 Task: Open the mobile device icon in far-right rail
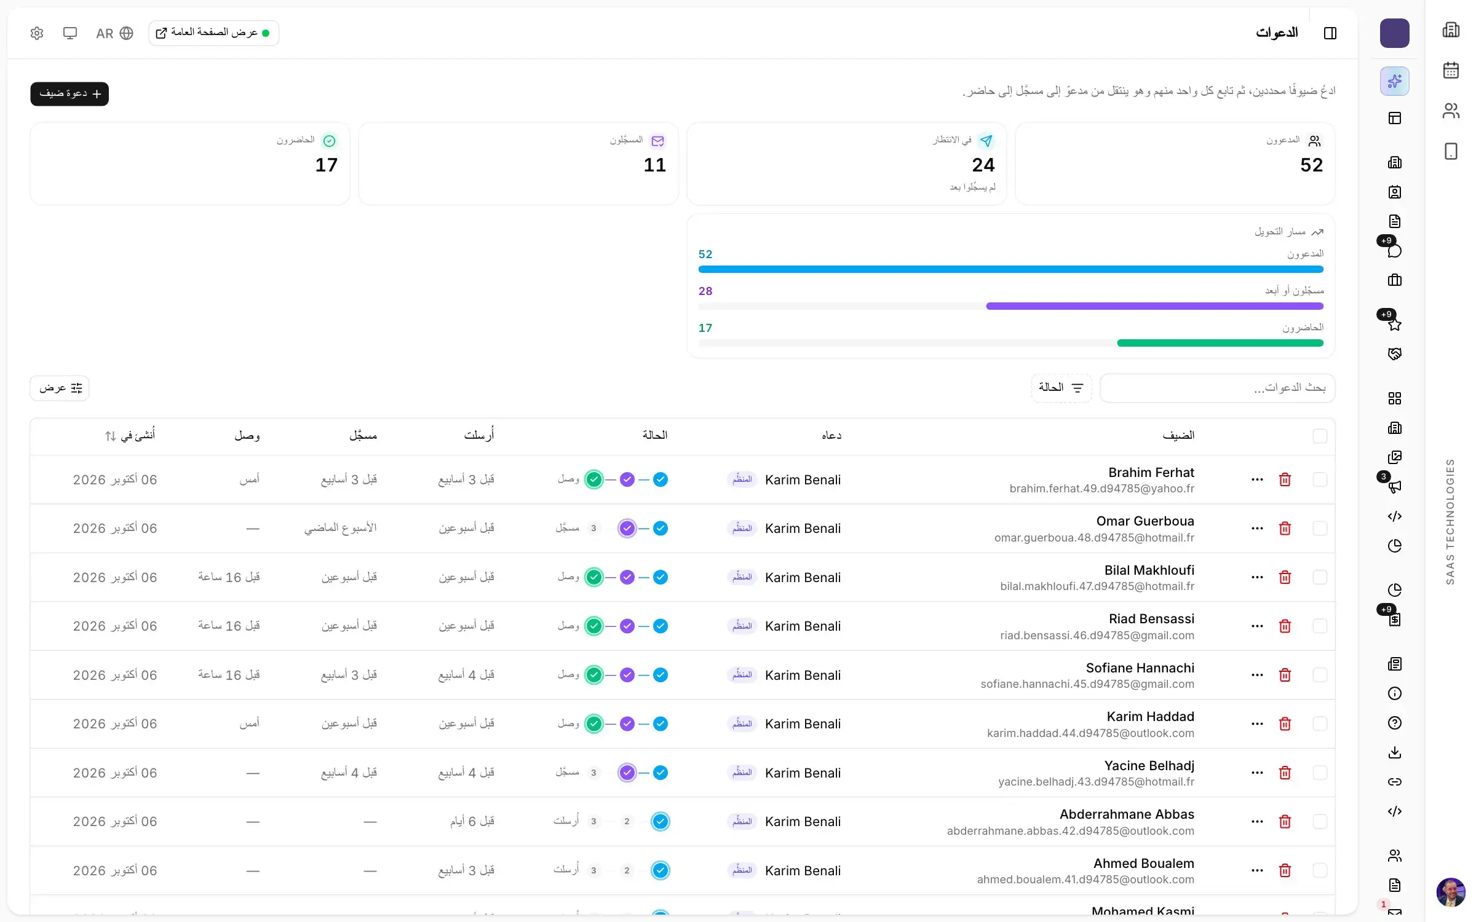point(1451,151)
